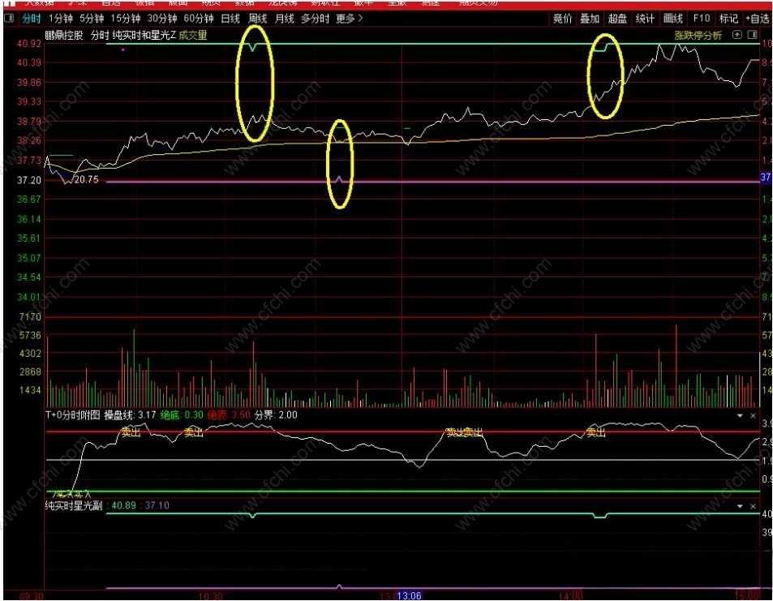Click the circled up-arrow icon beside 涨跌停分析
The image size is (773, 601).
click(x=737, y=35)
